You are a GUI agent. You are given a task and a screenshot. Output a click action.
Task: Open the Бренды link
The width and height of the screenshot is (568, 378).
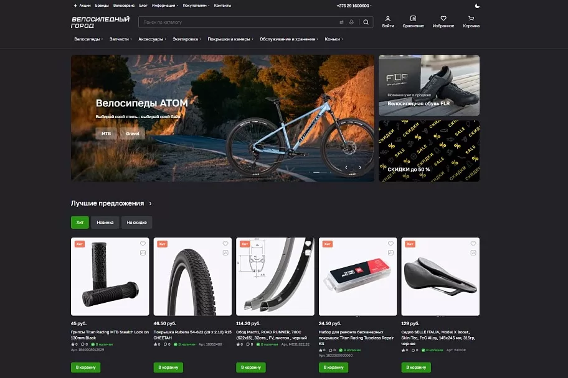(102, 6)
